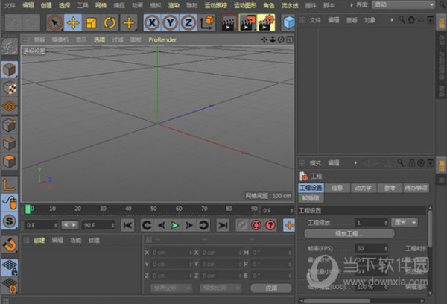Toggle the S viewport solo button
This screenshot has width=447, height=304.
[x=10, y=221]
